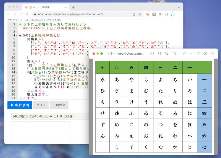
Task: Zoom in on hyou-irohauta.png
Action: click(167, 53)
